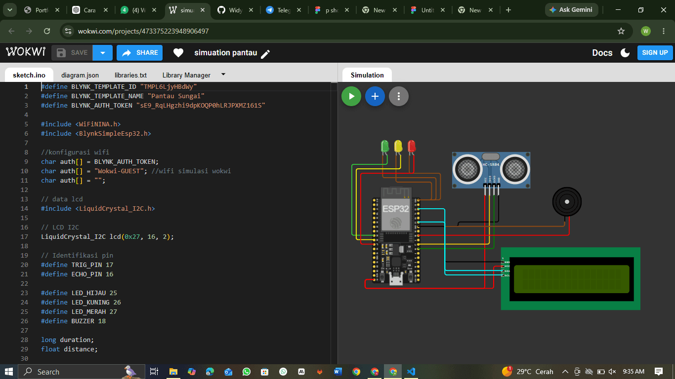This screenshot has height=379, width=675.
Task: Click the address bar URL
Action: point(143,31)
